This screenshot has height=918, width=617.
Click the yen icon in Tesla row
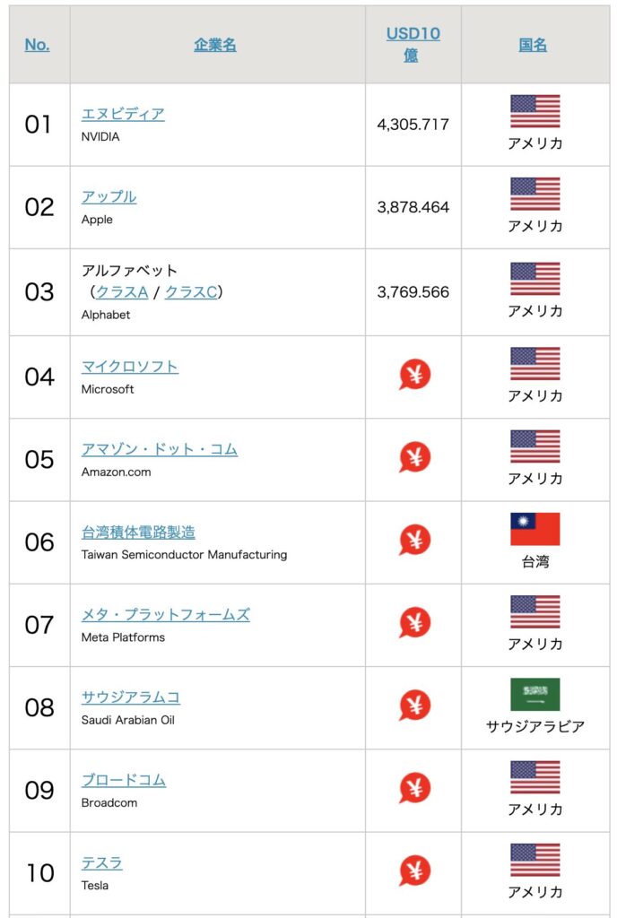[414, 870]
